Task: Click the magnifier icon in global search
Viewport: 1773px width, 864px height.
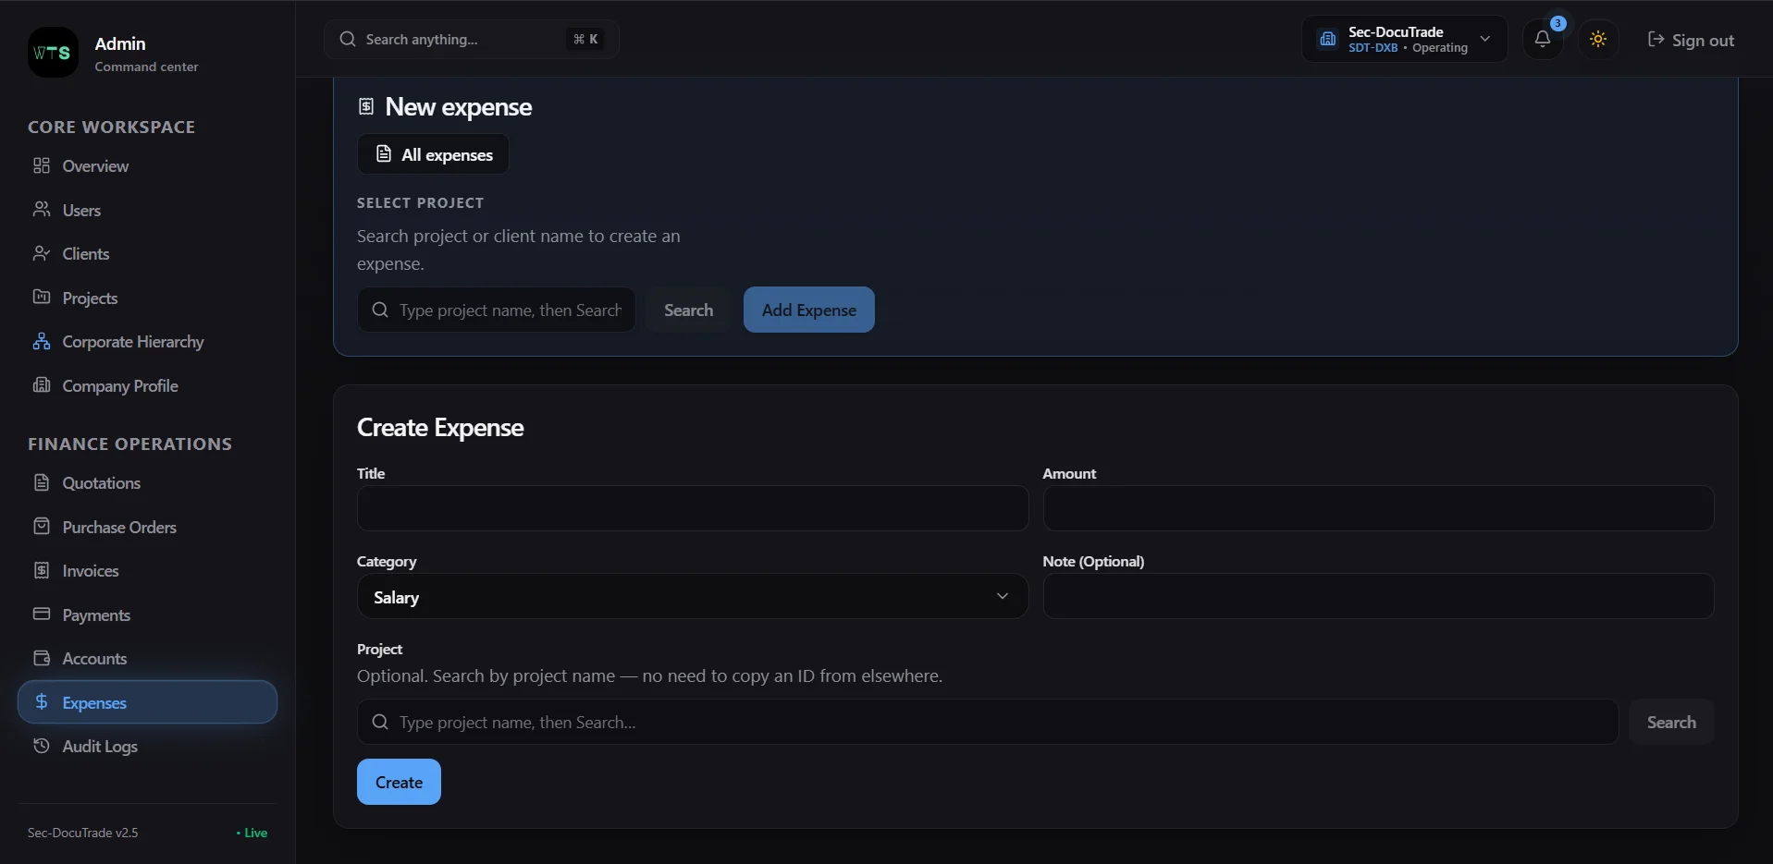Action: coord(348,39)
